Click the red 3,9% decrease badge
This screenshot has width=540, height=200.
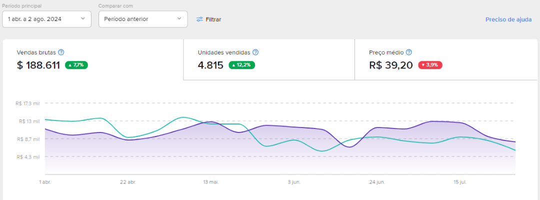pyautogui.click(x=430, y=65)
